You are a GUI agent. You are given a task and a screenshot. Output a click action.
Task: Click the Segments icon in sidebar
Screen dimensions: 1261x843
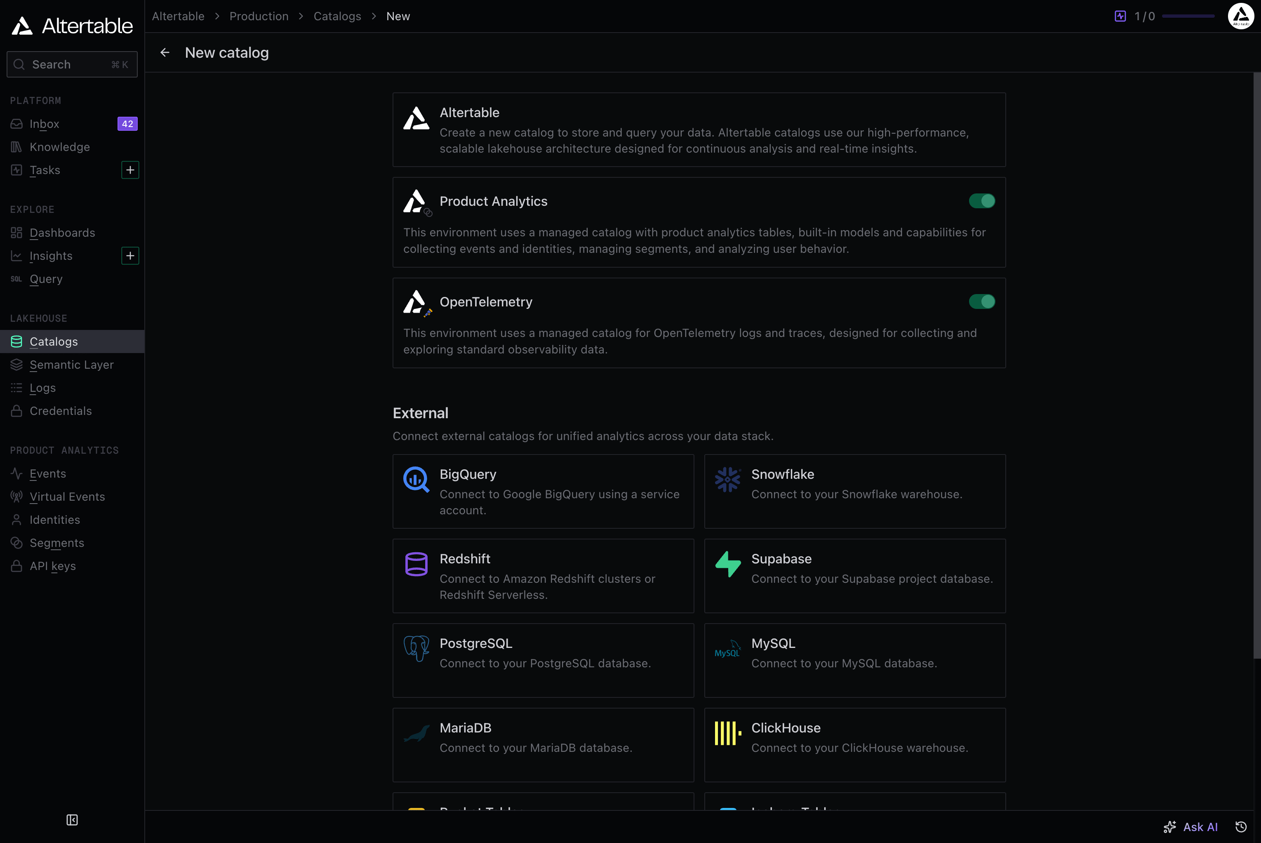point(16,543)
